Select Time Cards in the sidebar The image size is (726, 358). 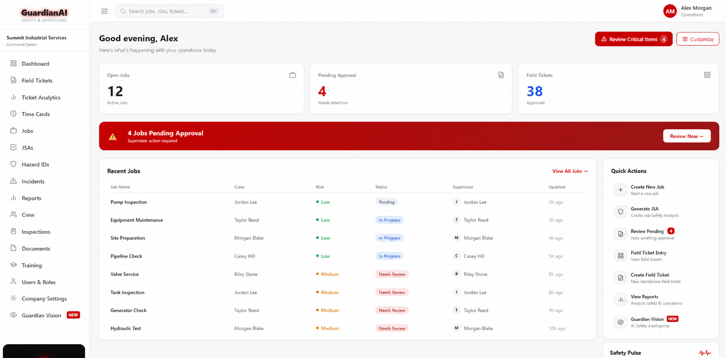[x=45, y=114]
